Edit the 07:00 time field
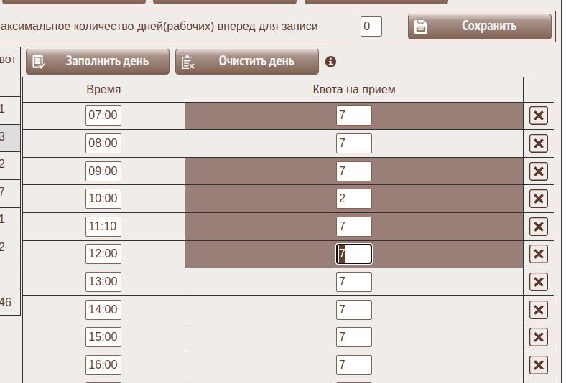The height and width of the screenshot is (383, 571). [x=103, y=115]
